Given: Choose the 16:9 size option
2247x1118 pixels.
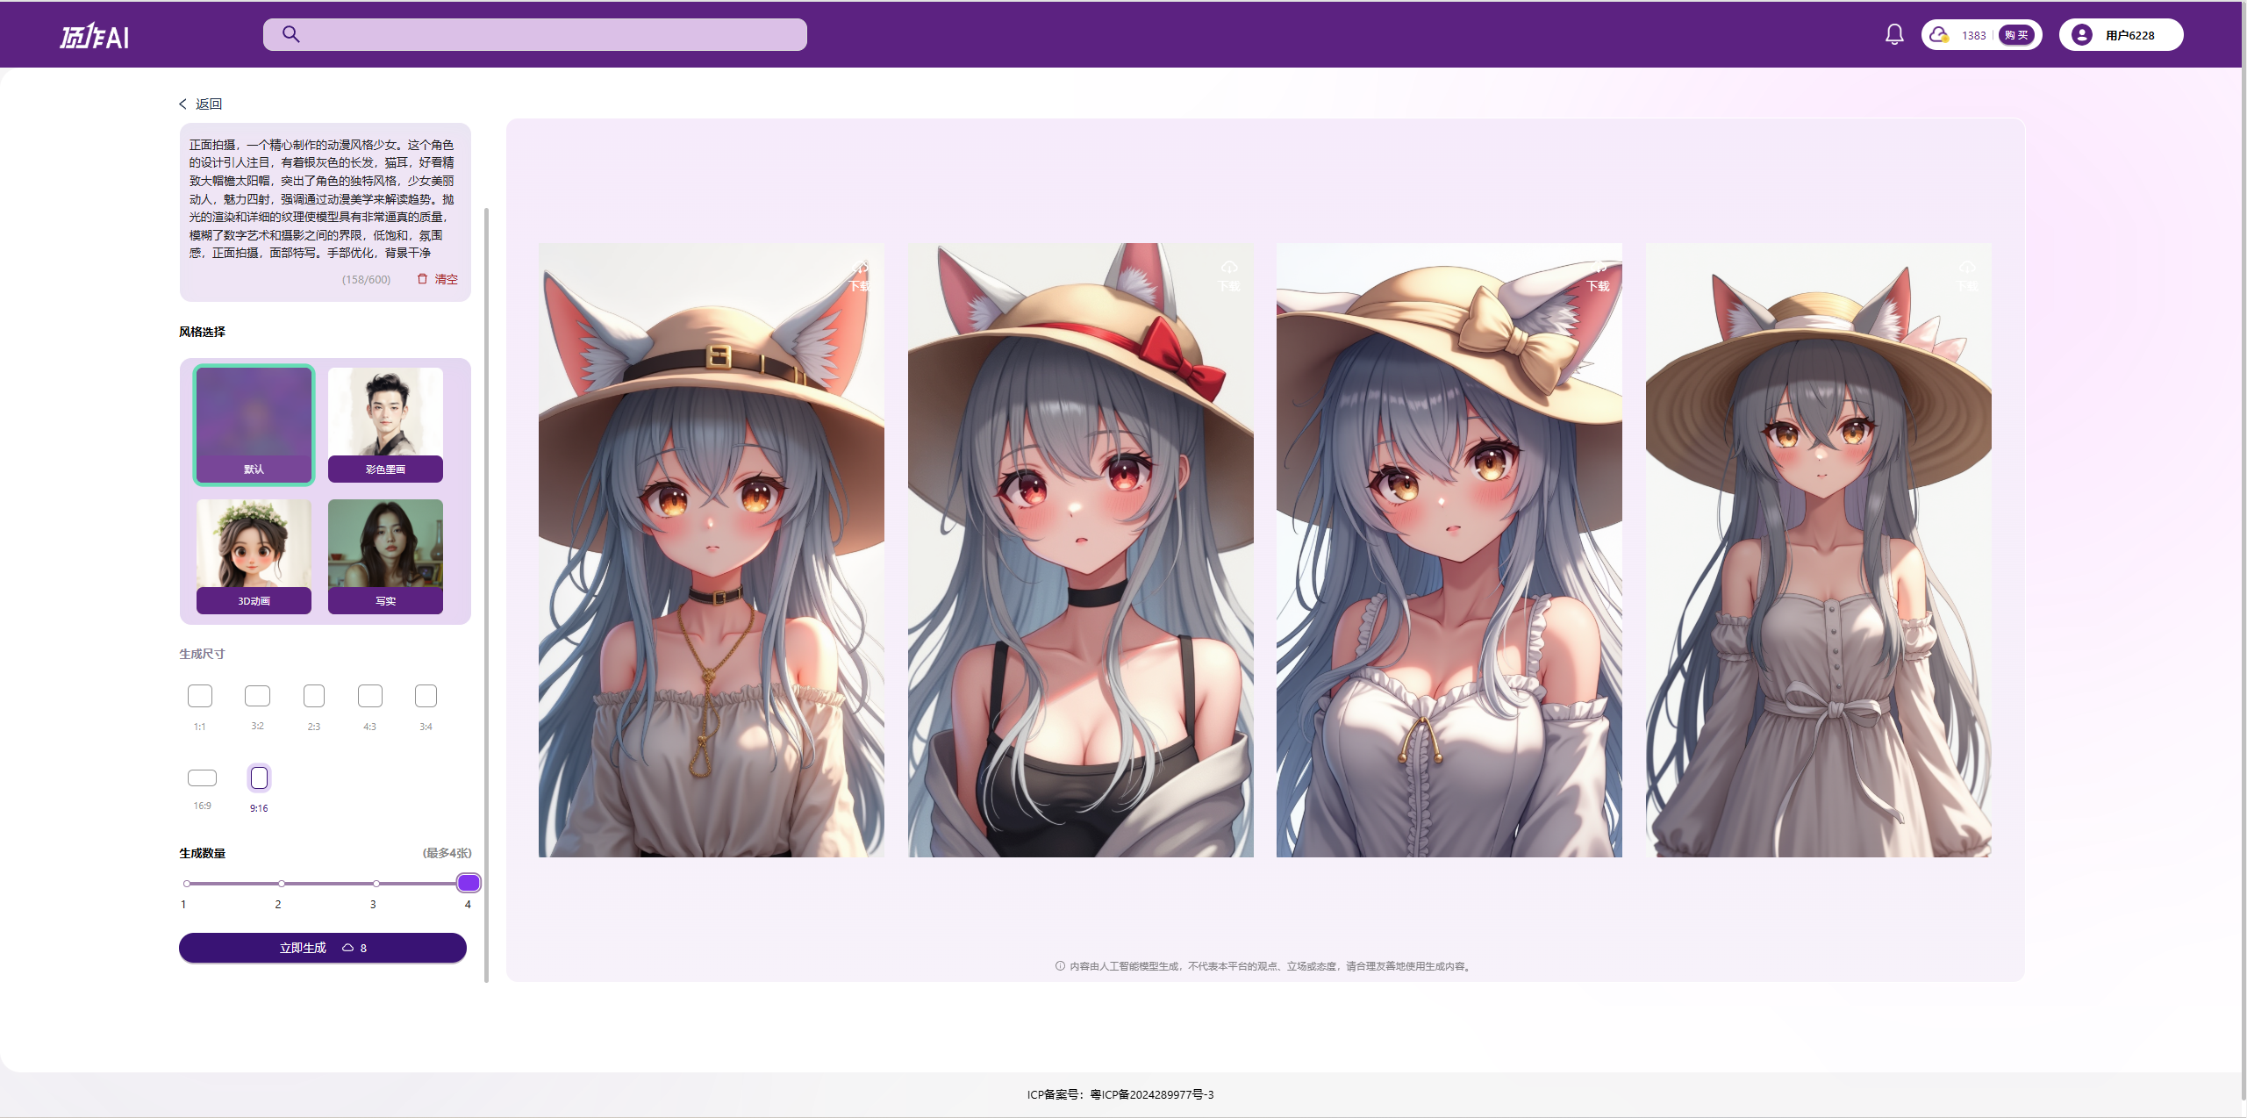Looking at the screenshot, I should tap(202, 778).
